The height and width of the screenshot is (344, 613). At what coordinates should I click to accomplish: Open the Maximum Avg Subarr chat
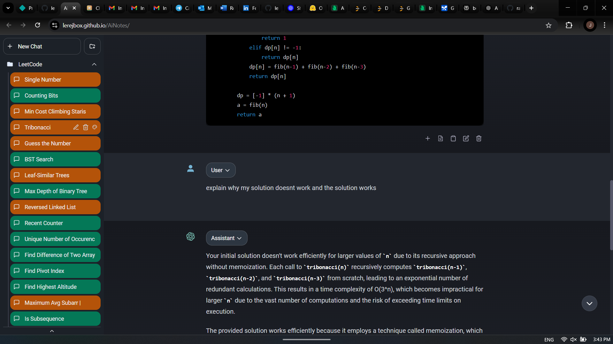pos(55,303)
